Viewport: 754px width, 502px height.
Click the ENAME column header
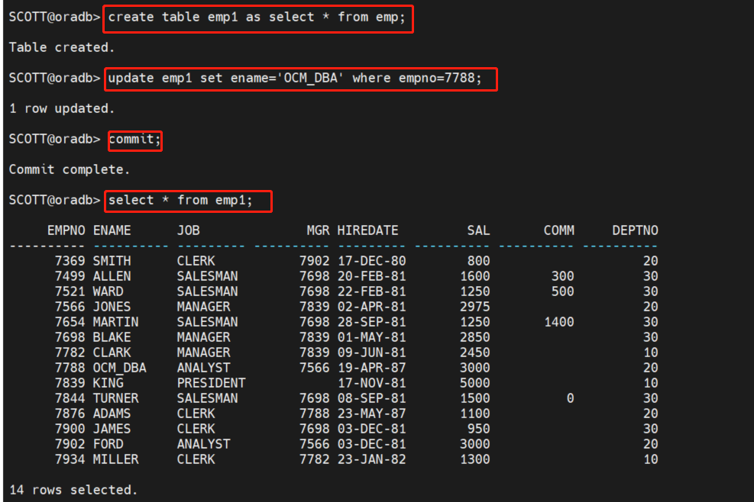pos(112,230)
